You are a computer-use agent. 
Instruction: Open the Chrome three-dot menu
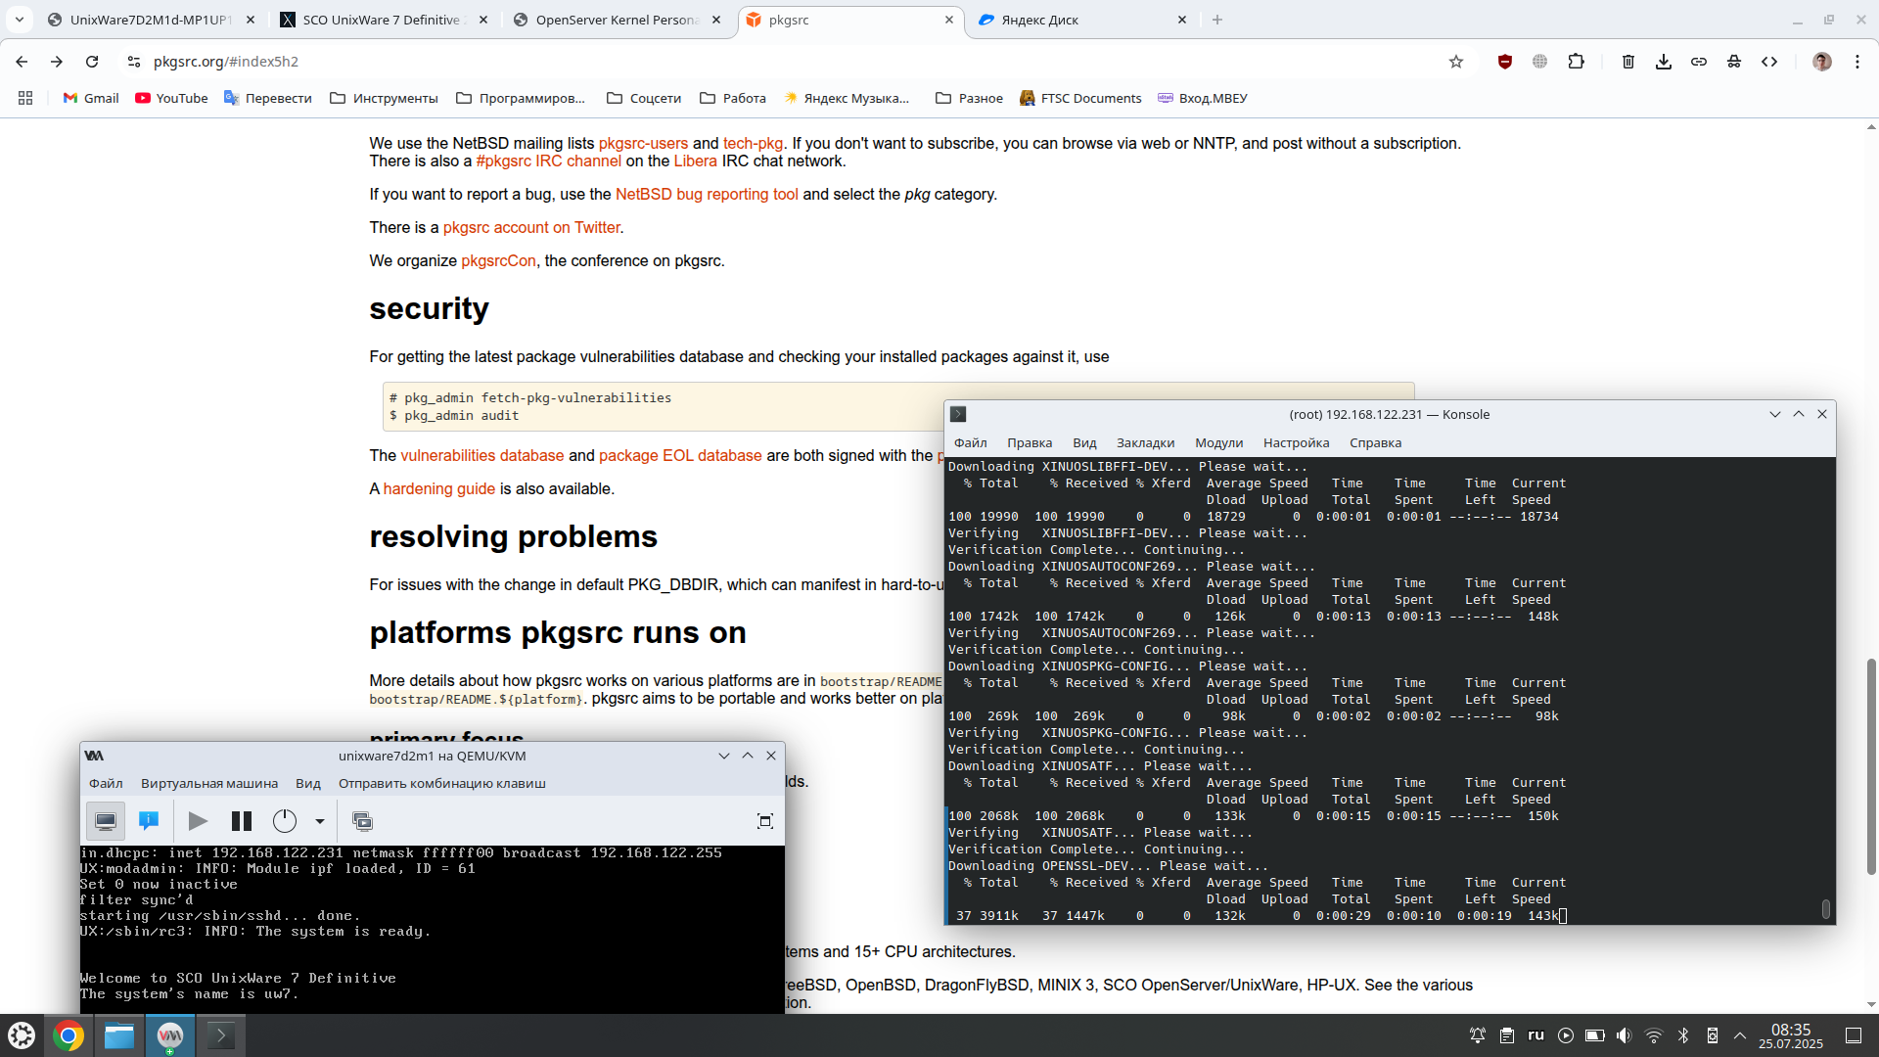(x=1857, y=62)
